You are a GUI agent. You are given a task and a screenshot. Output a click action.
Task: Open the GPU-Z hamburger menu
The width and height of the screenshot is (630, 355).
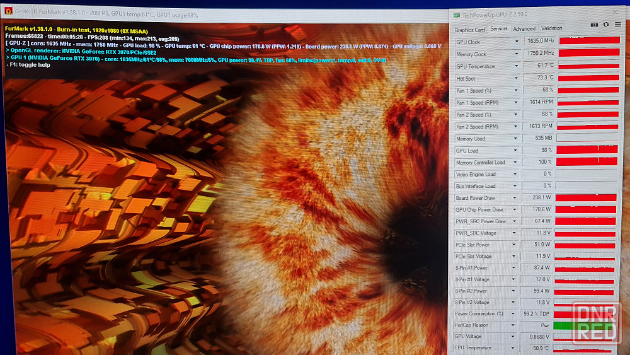pyautogui.click(x=618, y=25)
